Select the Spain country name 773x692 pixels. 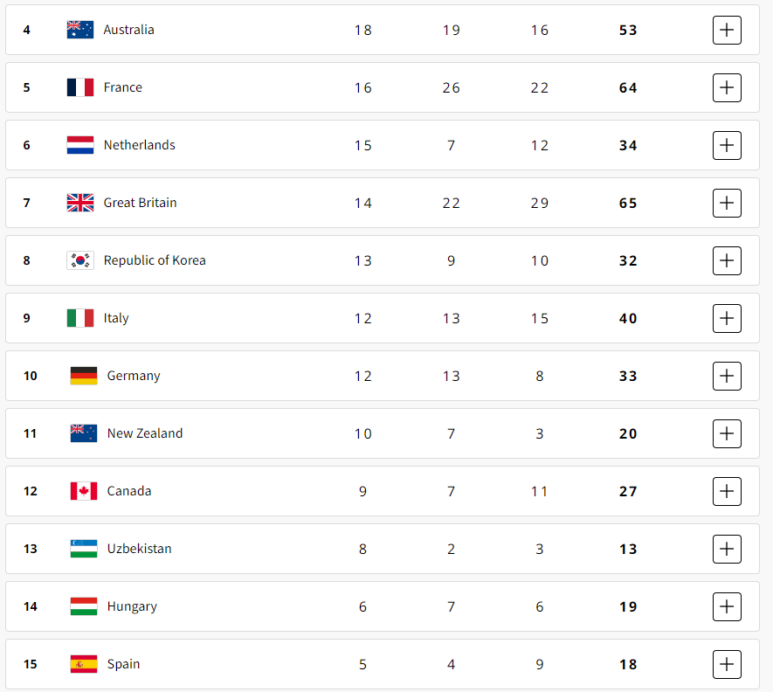[x=123, y=664]
